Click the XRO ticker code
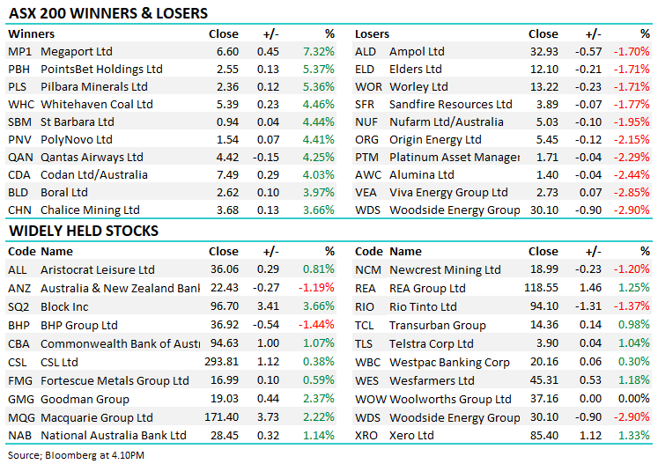 pyautogui.click(x=367, y=435)
